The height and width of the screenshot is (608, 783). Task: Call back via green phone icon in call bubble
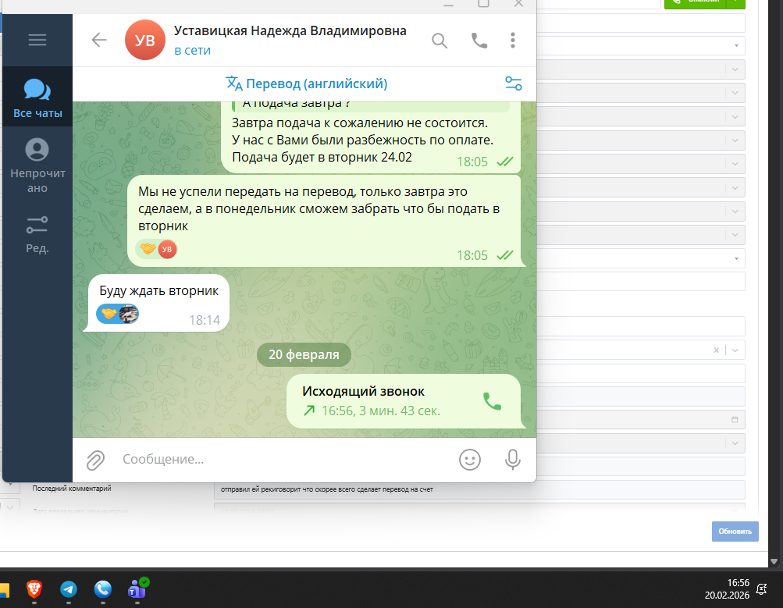coord(492,401)
